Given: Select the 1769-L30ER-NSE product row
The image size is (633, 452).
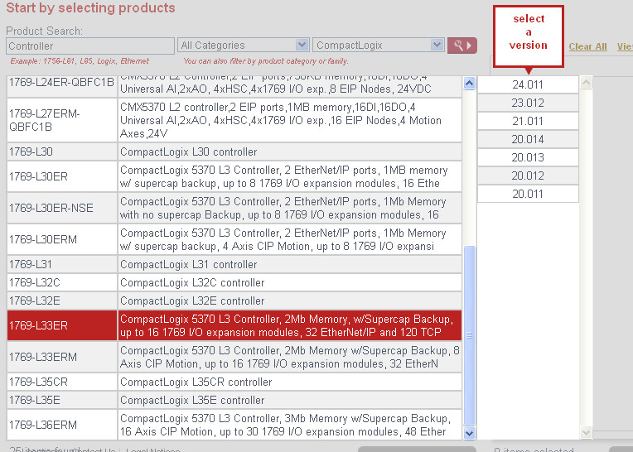Looking at the screenshot, I should click(x=234, y=208).
